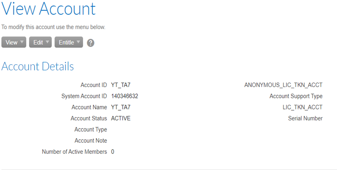The height and width of the screenshot is (170, 337).
Task: Click the Account ID label
Action: point(94,85)
